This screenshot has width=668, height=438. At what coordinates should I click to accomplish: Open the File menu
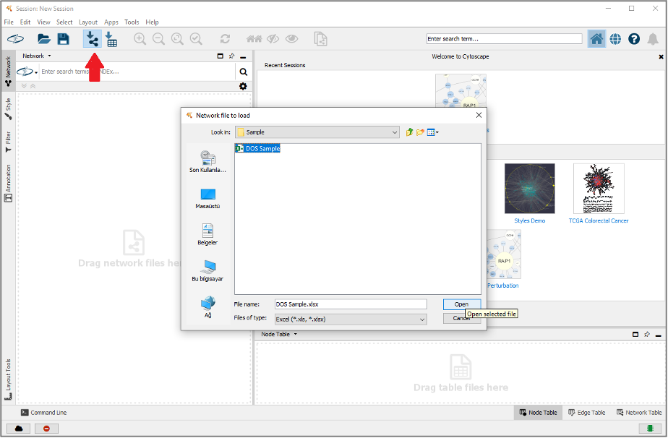(x=9, y=22)
